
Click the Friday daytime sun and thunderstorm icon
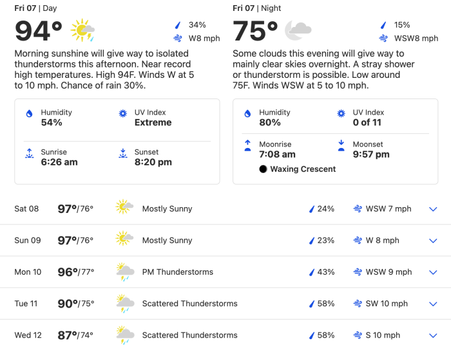pyautogui.click(x=82, y=30)
